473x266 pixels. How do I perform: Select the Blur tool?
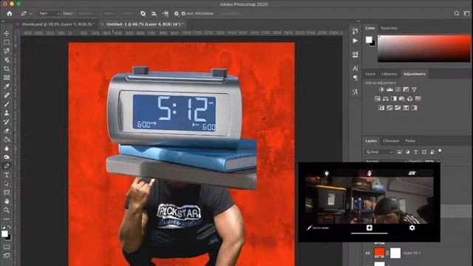pos(7,149)
